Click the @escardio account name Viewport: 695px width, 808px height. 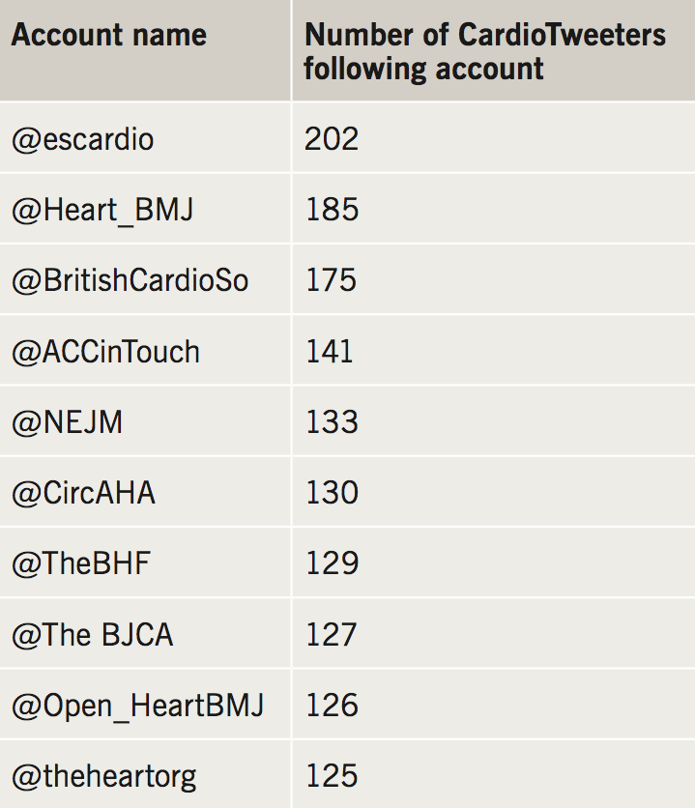[82, 139]
